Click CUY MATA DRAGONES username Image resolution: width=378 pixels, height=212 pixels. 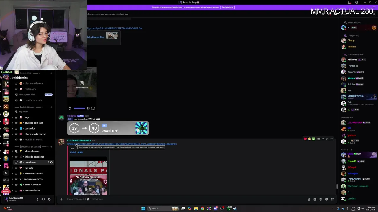[x=79, y=141]
